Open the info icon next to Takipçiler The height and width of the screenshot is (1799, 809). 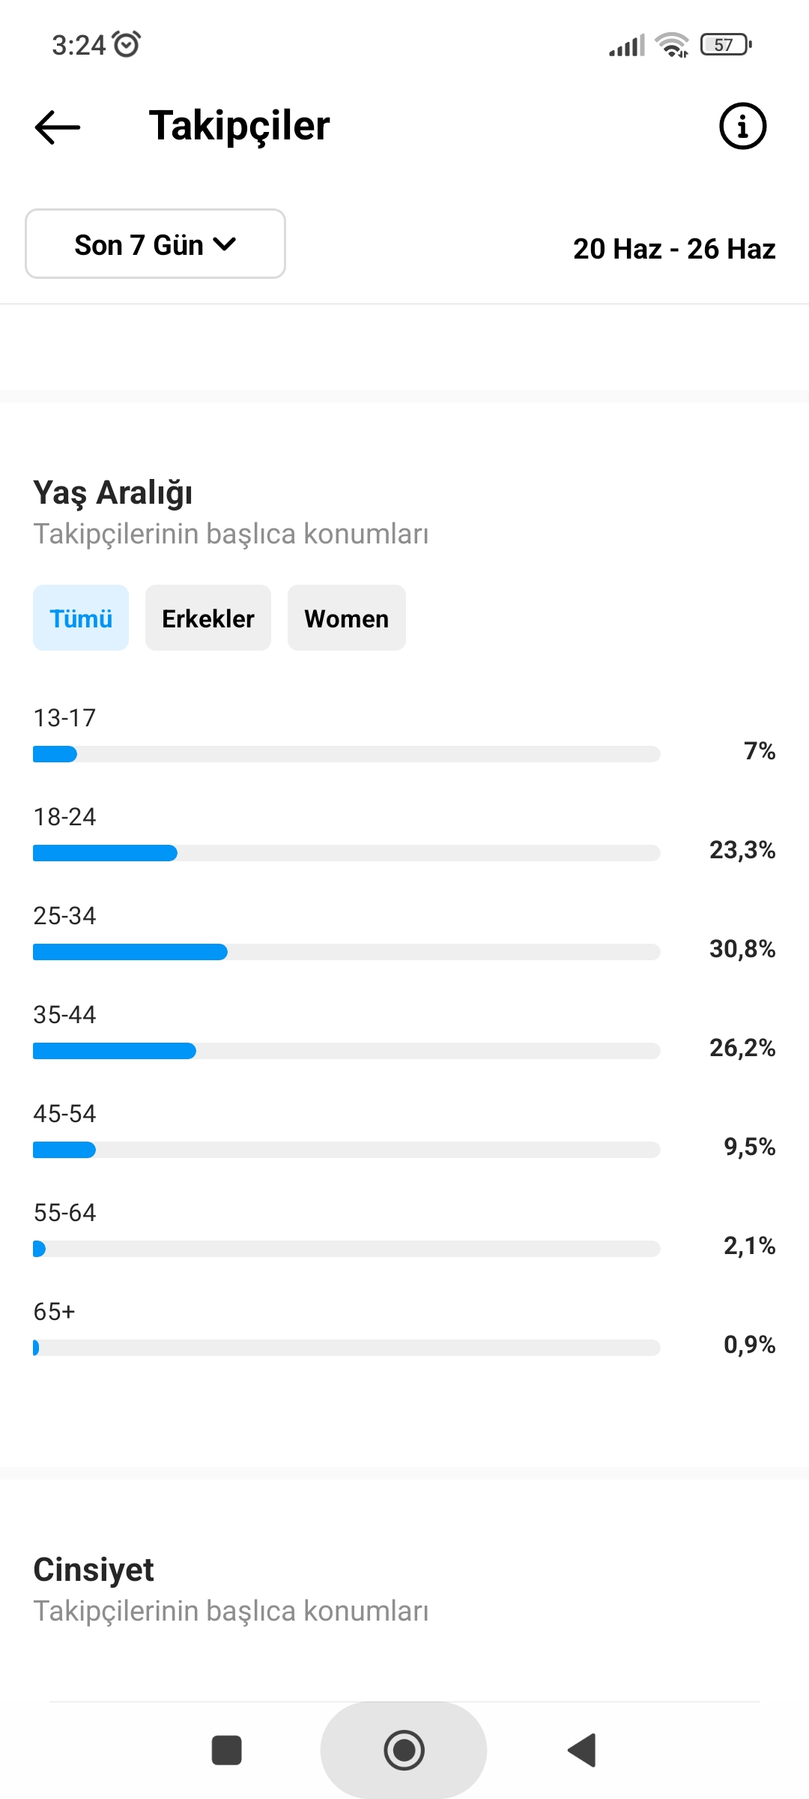point(742,126)
